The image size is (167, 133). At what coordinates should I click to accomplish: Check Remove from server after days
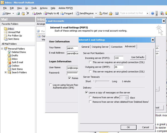(x=90, y=97)
